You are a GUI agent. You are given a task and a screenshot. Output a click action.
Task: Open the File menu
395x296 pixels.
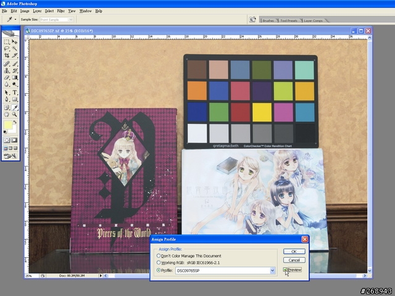click(x=4, y=11)
